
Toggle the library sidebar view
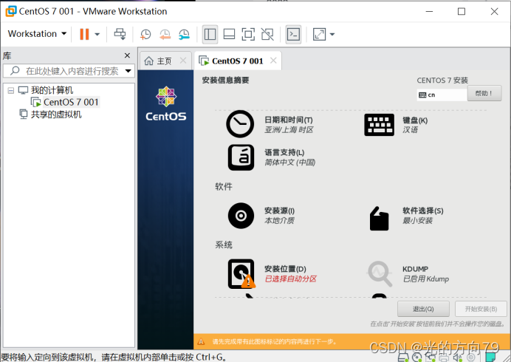[210, 34]
